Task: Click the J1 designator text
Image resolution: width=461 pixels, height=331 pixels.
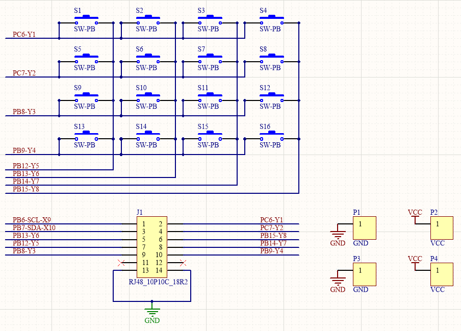Action: (140, 212)
